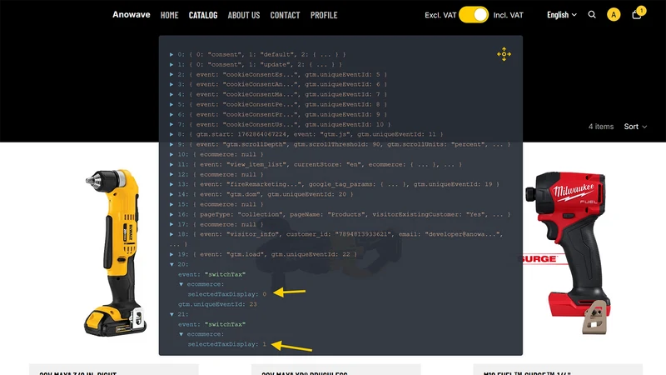Expand entry 16 pageType collection

171,214
